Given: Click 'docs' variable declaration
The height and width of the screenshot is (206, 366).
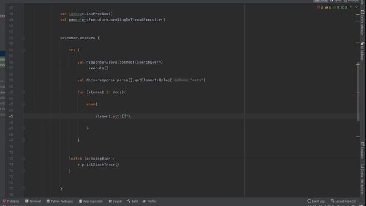Looking at the screenshot, I should 90,80.
